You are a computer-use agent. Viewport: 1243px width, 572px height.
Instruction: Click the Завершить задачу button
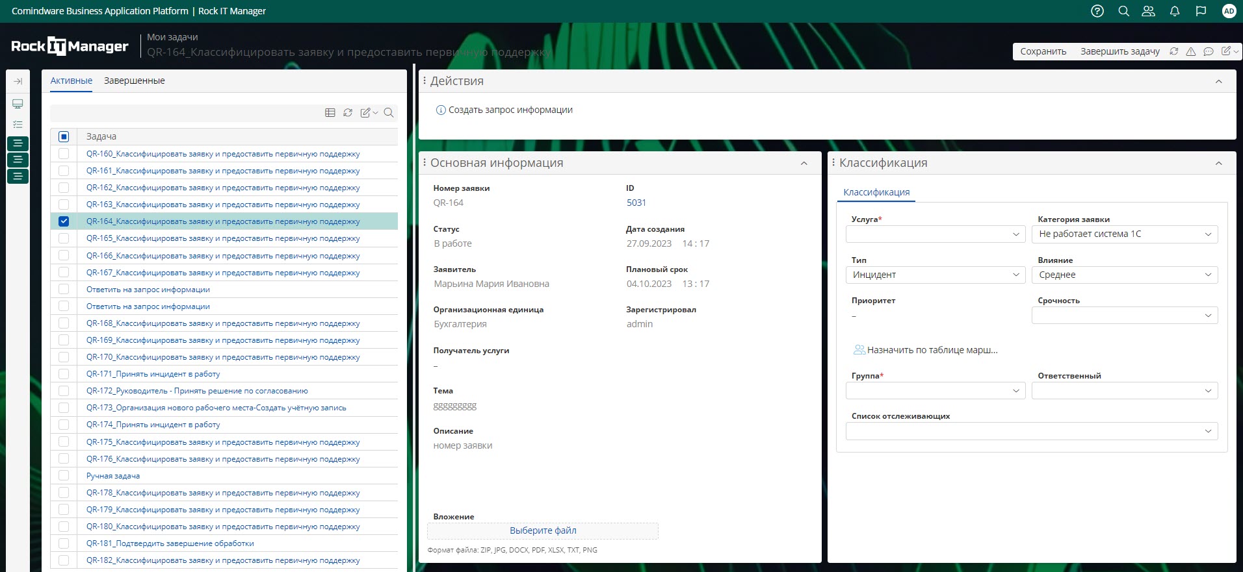click(x=1119, y=51)
